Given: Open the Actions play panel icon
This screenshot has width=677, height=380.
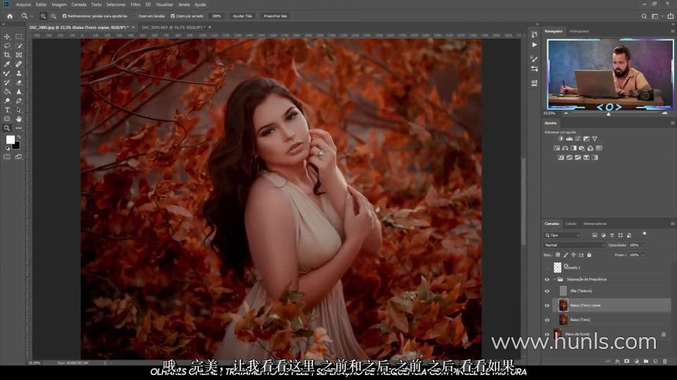Looking at the screenshot, I should tap(535, 45).
